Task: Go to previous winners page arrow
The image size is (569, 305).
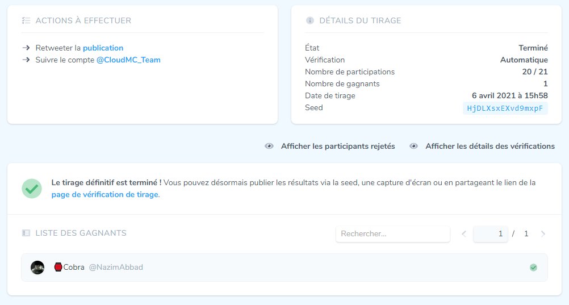Action: coord(464,234)
